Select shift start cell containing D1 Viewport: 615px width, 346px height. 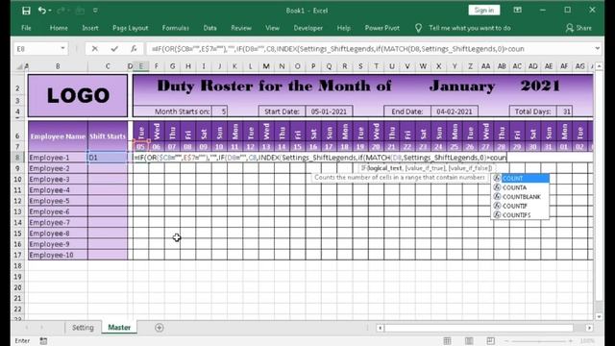(108, 158)
